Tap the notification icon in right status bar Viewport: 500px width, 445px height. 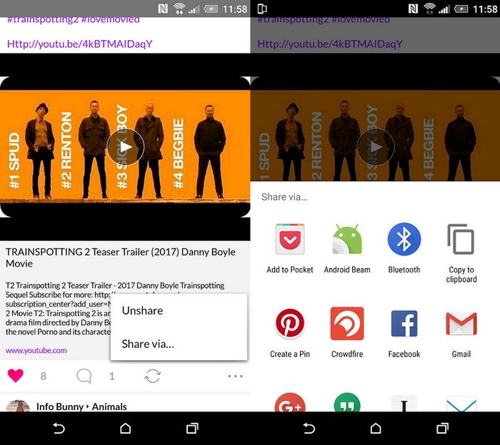(262, 9)
